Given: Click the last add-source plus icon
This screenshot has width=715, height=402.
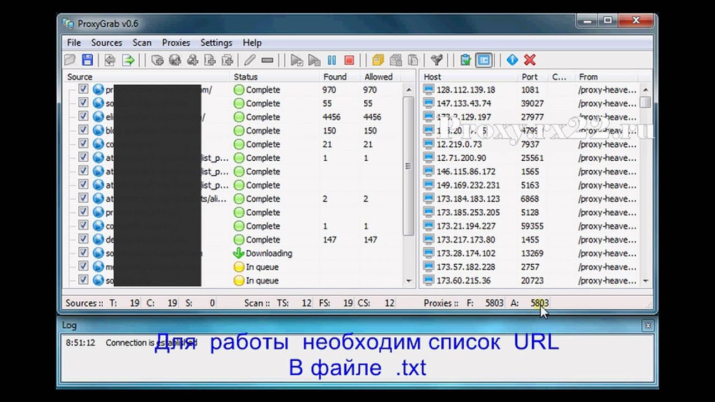Looking at the screenshot, I should 227,60.
